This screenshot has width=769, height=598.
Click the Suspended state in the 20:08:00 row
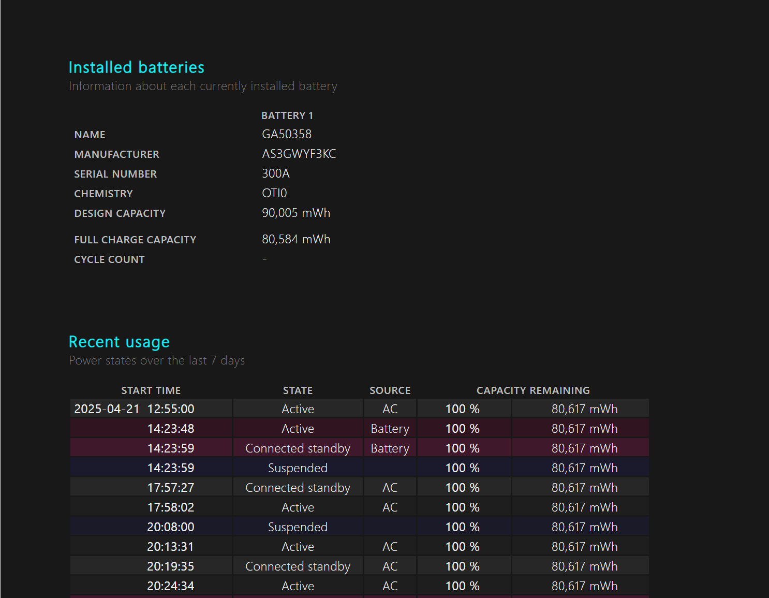click(298, 527)
